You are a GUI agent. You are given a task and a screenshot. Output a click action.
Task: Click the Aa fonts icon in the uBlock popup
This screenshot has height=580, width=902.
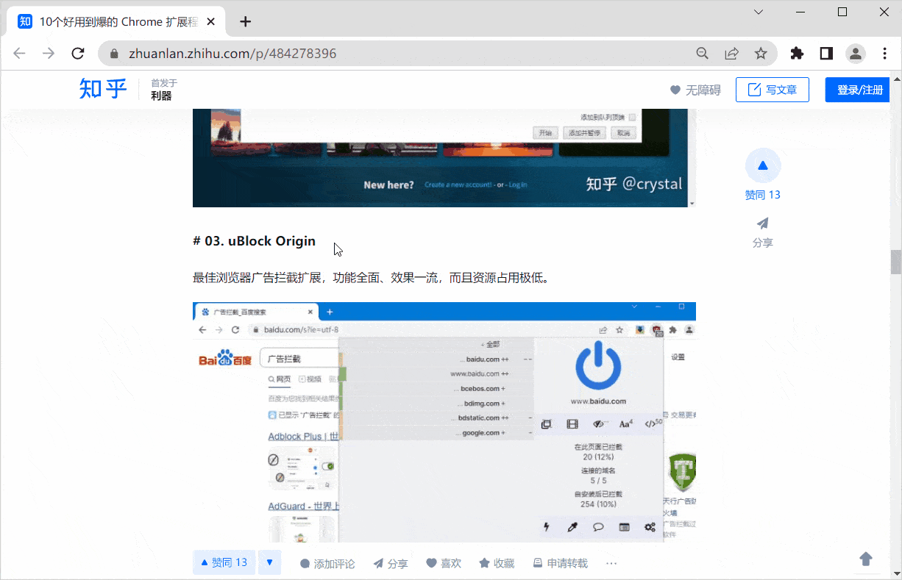pos(625,424)
